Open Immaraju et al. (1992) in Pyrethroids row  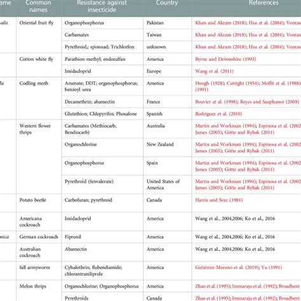pos(255,298)
